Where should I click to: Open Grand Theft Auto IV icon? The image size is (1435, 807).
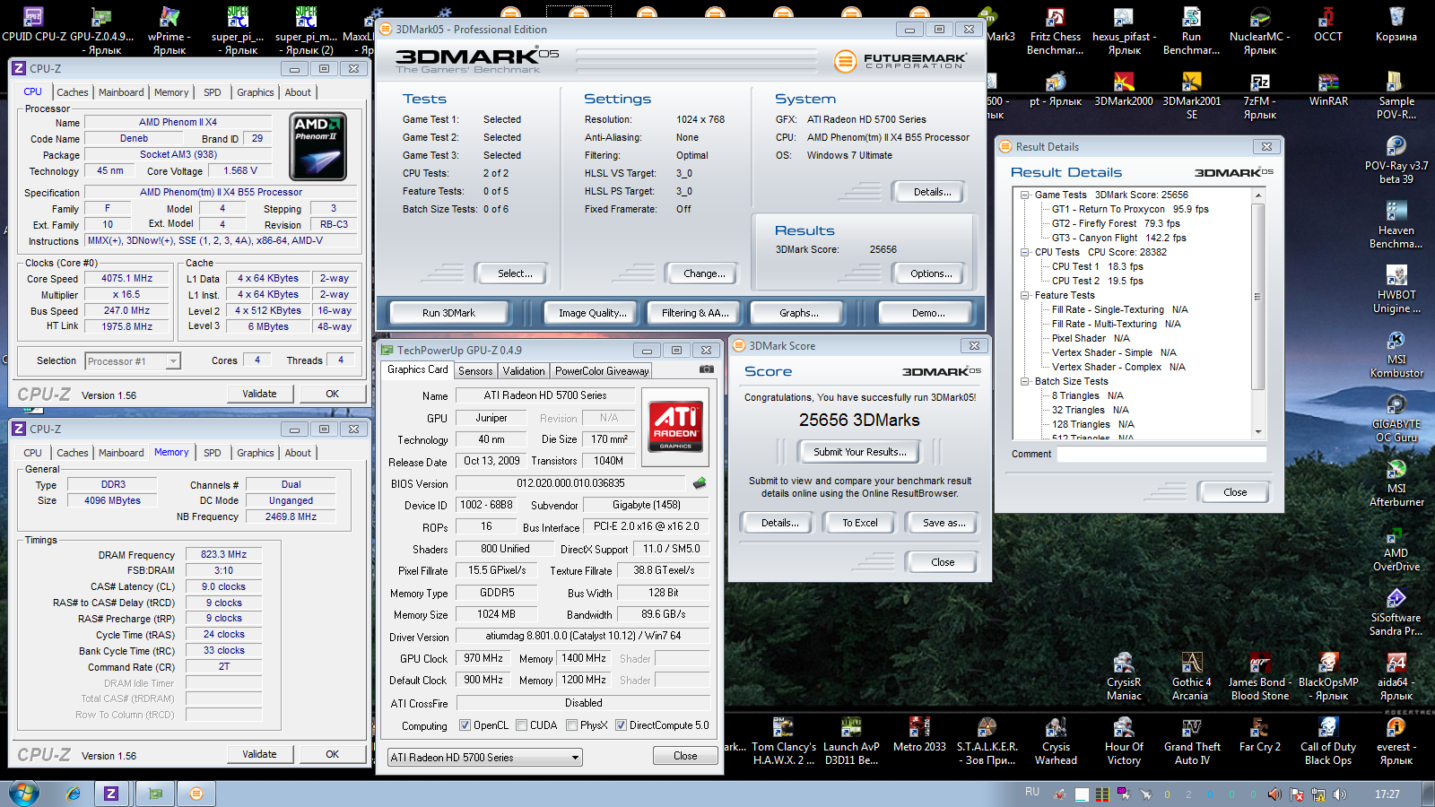pyautogui.click(x=1192, y=741)
